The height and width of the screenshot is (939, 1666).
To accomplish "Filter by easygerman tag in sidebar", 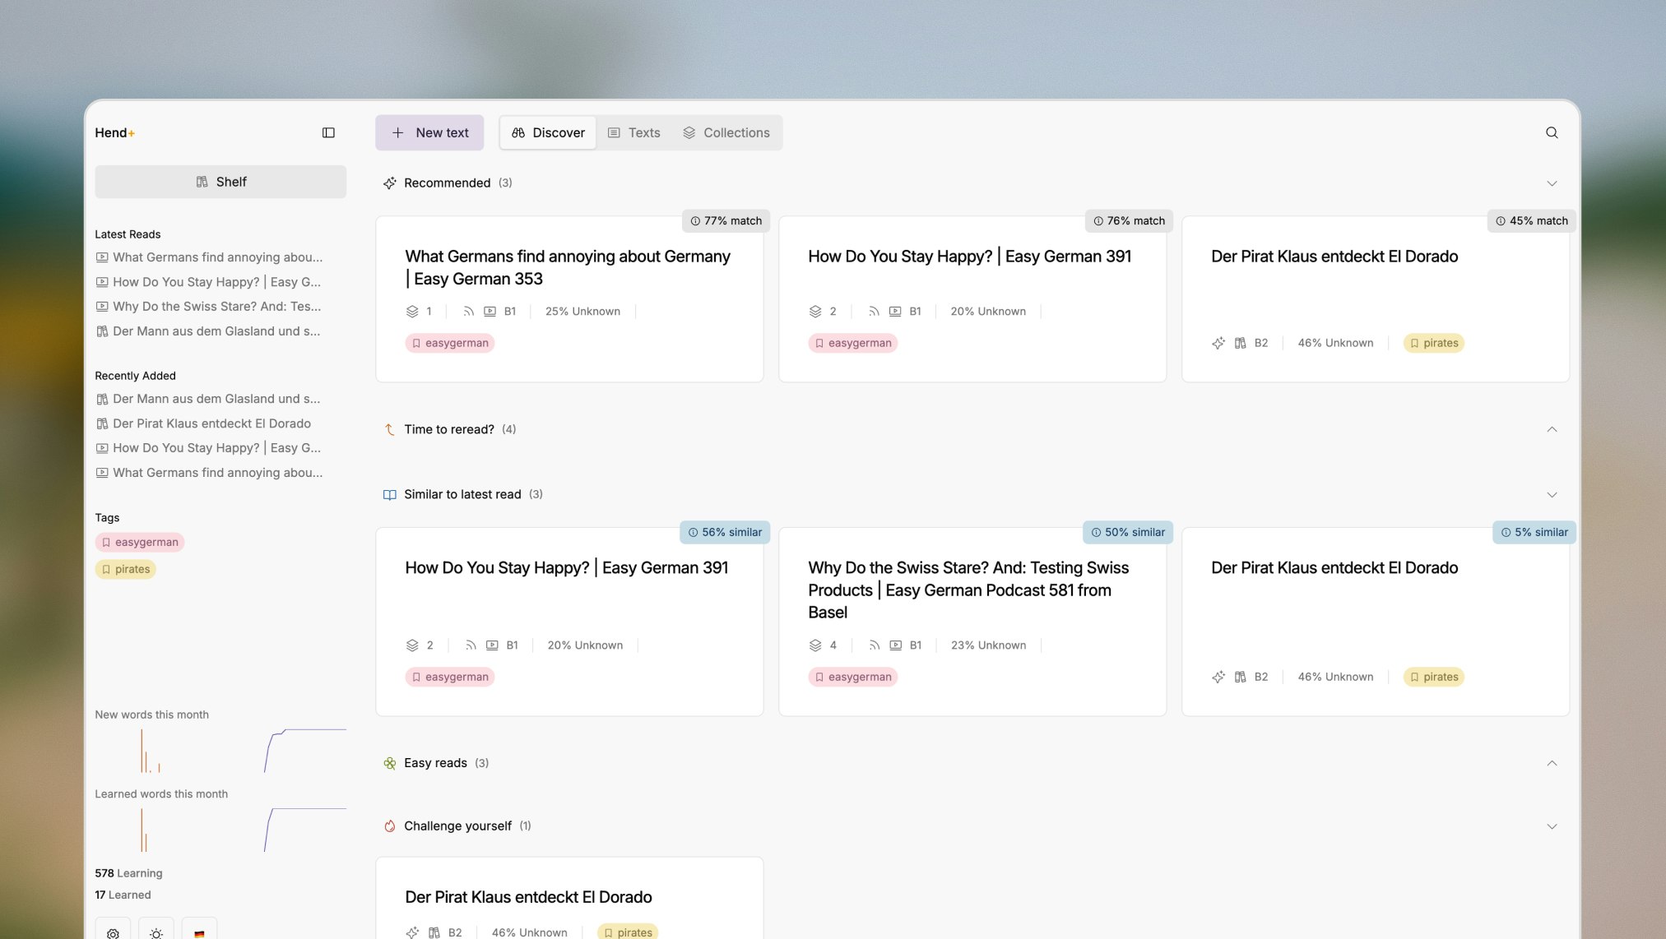I will 139,542.
